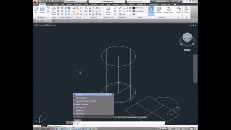This screenshot has height=130, width=231.
Task: Click the MODEL status bar button
Action: pyautogui.click(x=158, y=129)
